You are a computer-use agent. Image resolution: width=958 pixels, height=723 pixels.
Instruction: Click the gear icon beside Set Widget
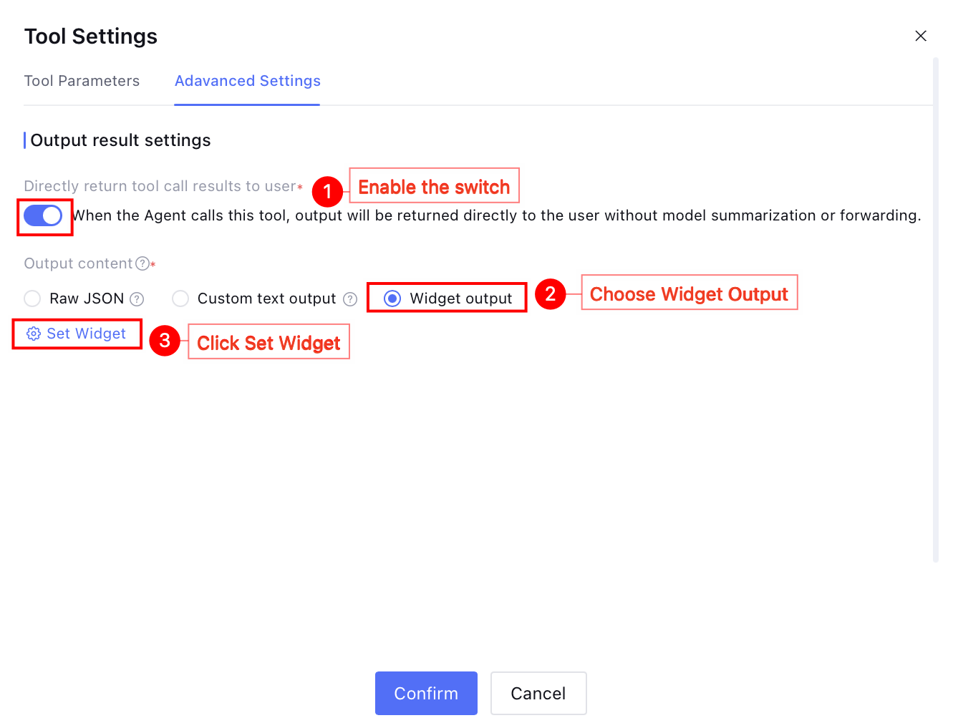click(33, 334)
